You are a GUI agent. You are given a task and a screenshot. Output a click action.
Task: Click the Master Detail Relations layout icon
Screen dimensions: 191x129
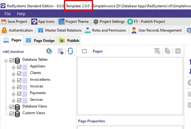(x=41, y=30)
